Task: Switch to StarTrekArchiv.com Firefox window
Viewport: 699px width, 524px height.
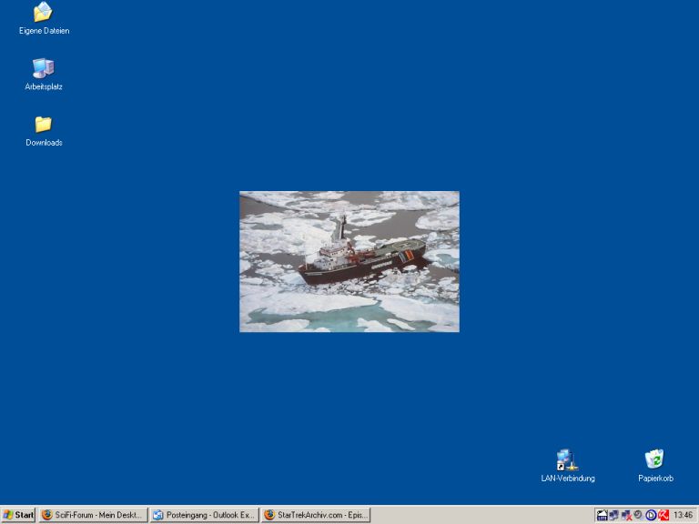Action: tap(315, 515)
